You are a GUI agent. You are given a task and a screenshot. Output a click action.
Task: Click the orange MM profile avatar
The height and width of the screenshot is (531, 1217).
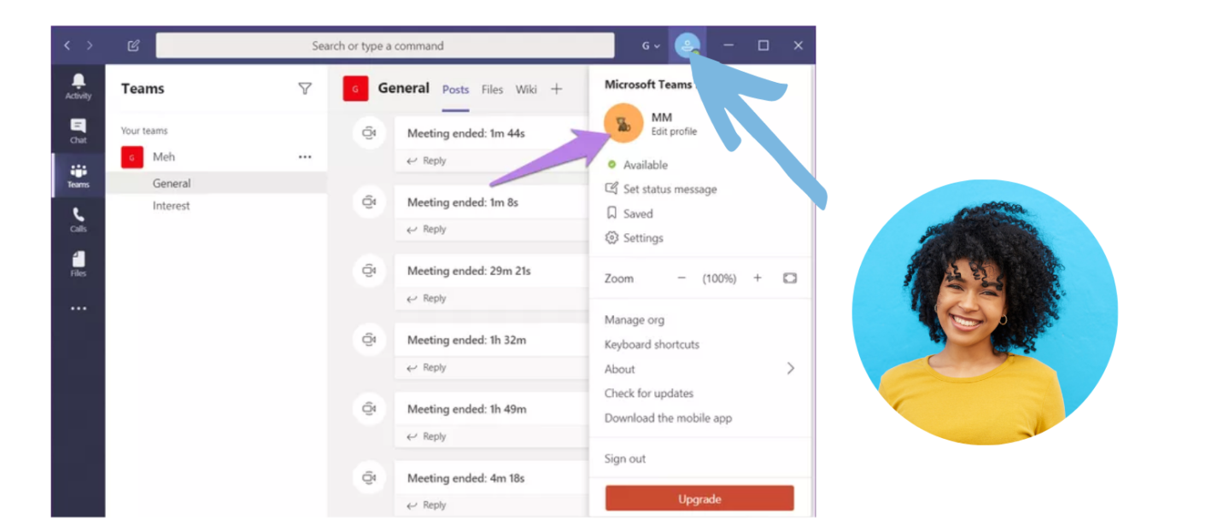click(x=623, y=124)
